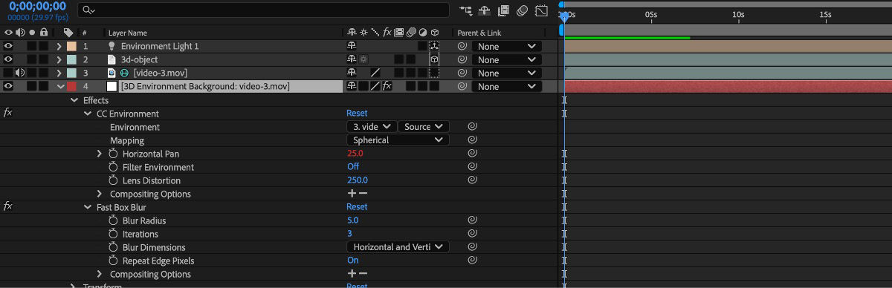
Task: Hide the 3D Environment Background layer with its eye icon
Action: (8, 86)
